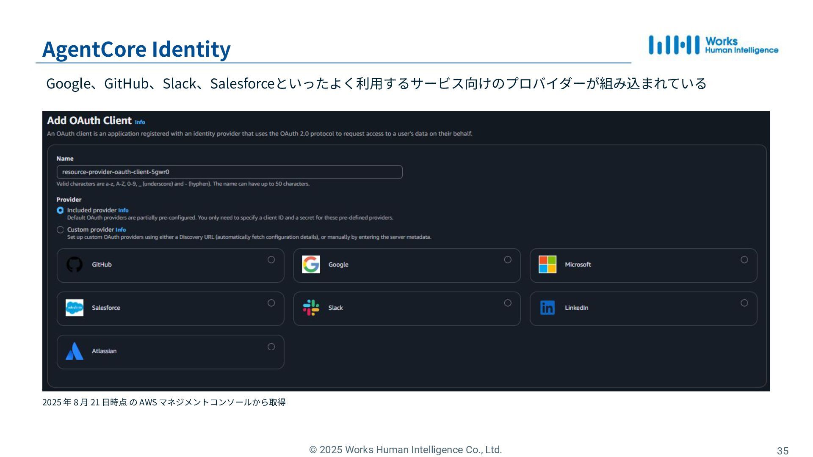Viewport: 813px width, 457px height.
Task: Choose the Salesforce provider radio button
Action: tap(271, 303)
